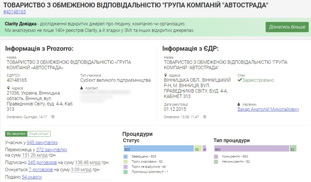Select the 'Всі закупівлі' toggle option
This screenshot has width=311, height=182.
coord(16,134)
